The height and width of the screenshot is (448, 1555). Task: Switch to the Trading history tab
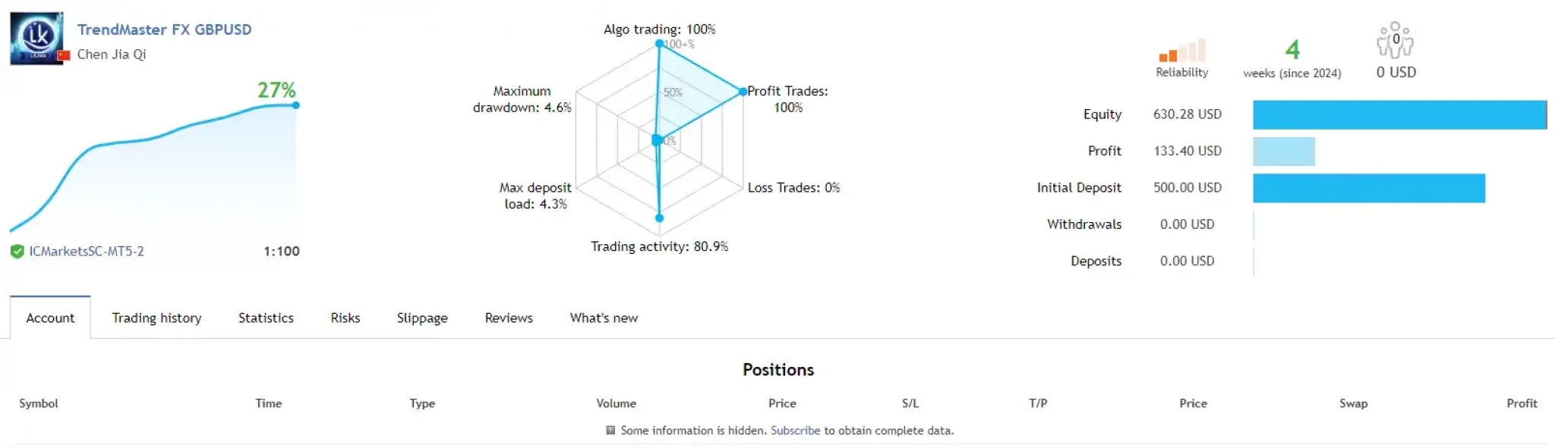[156, 318]
